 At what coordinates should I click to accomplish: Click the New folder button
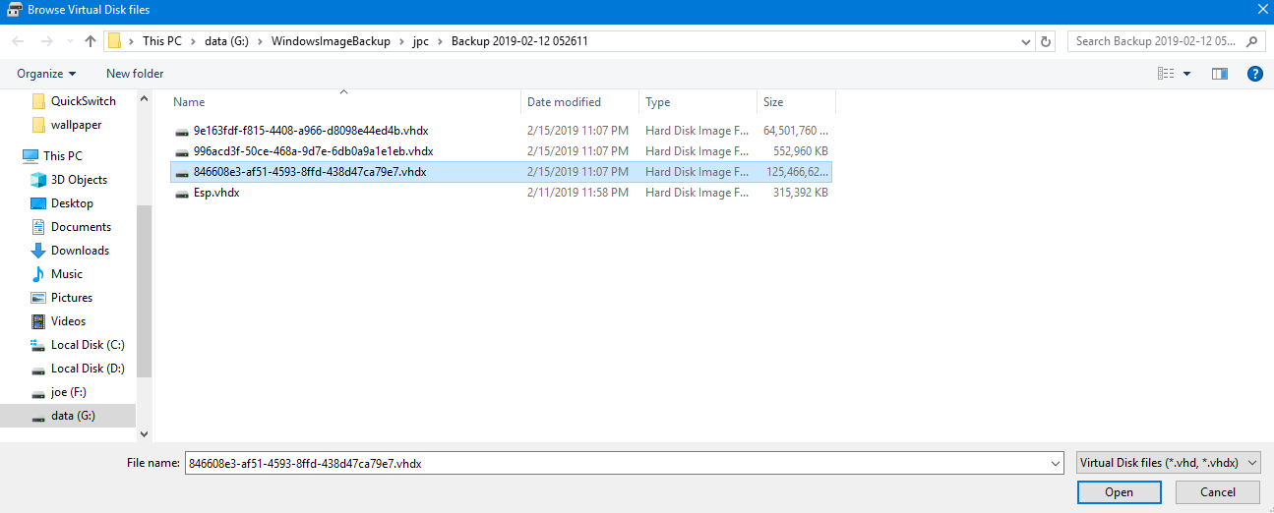[x=135, y=74]
